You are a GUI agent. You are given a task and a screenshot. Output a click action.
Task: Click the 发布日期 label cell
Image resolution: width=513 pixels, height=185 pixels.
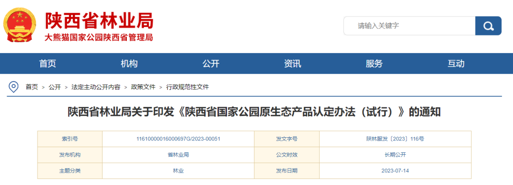point(287,171)
